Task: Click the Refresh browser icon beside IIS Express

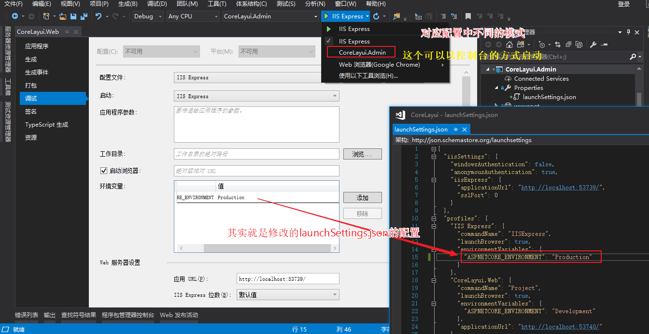Action: click(x=377, y=16)
